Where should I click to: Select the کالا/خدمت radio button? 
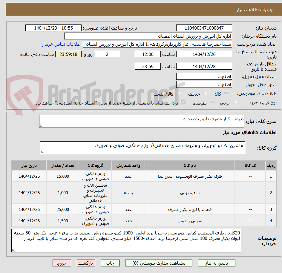pos(179,93)
